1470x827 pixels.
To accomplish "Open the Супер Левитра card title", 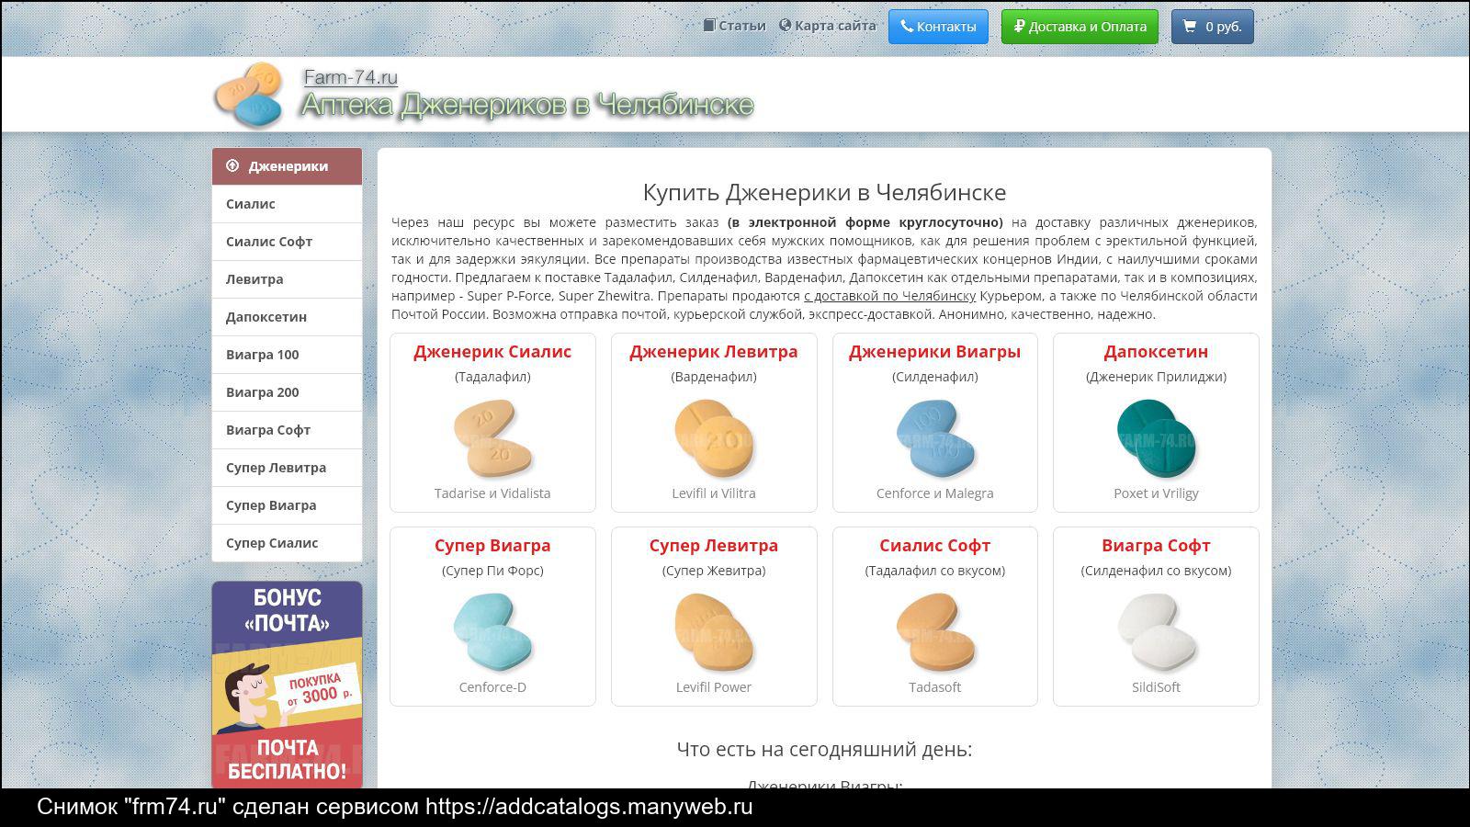I will pos(714,546).
